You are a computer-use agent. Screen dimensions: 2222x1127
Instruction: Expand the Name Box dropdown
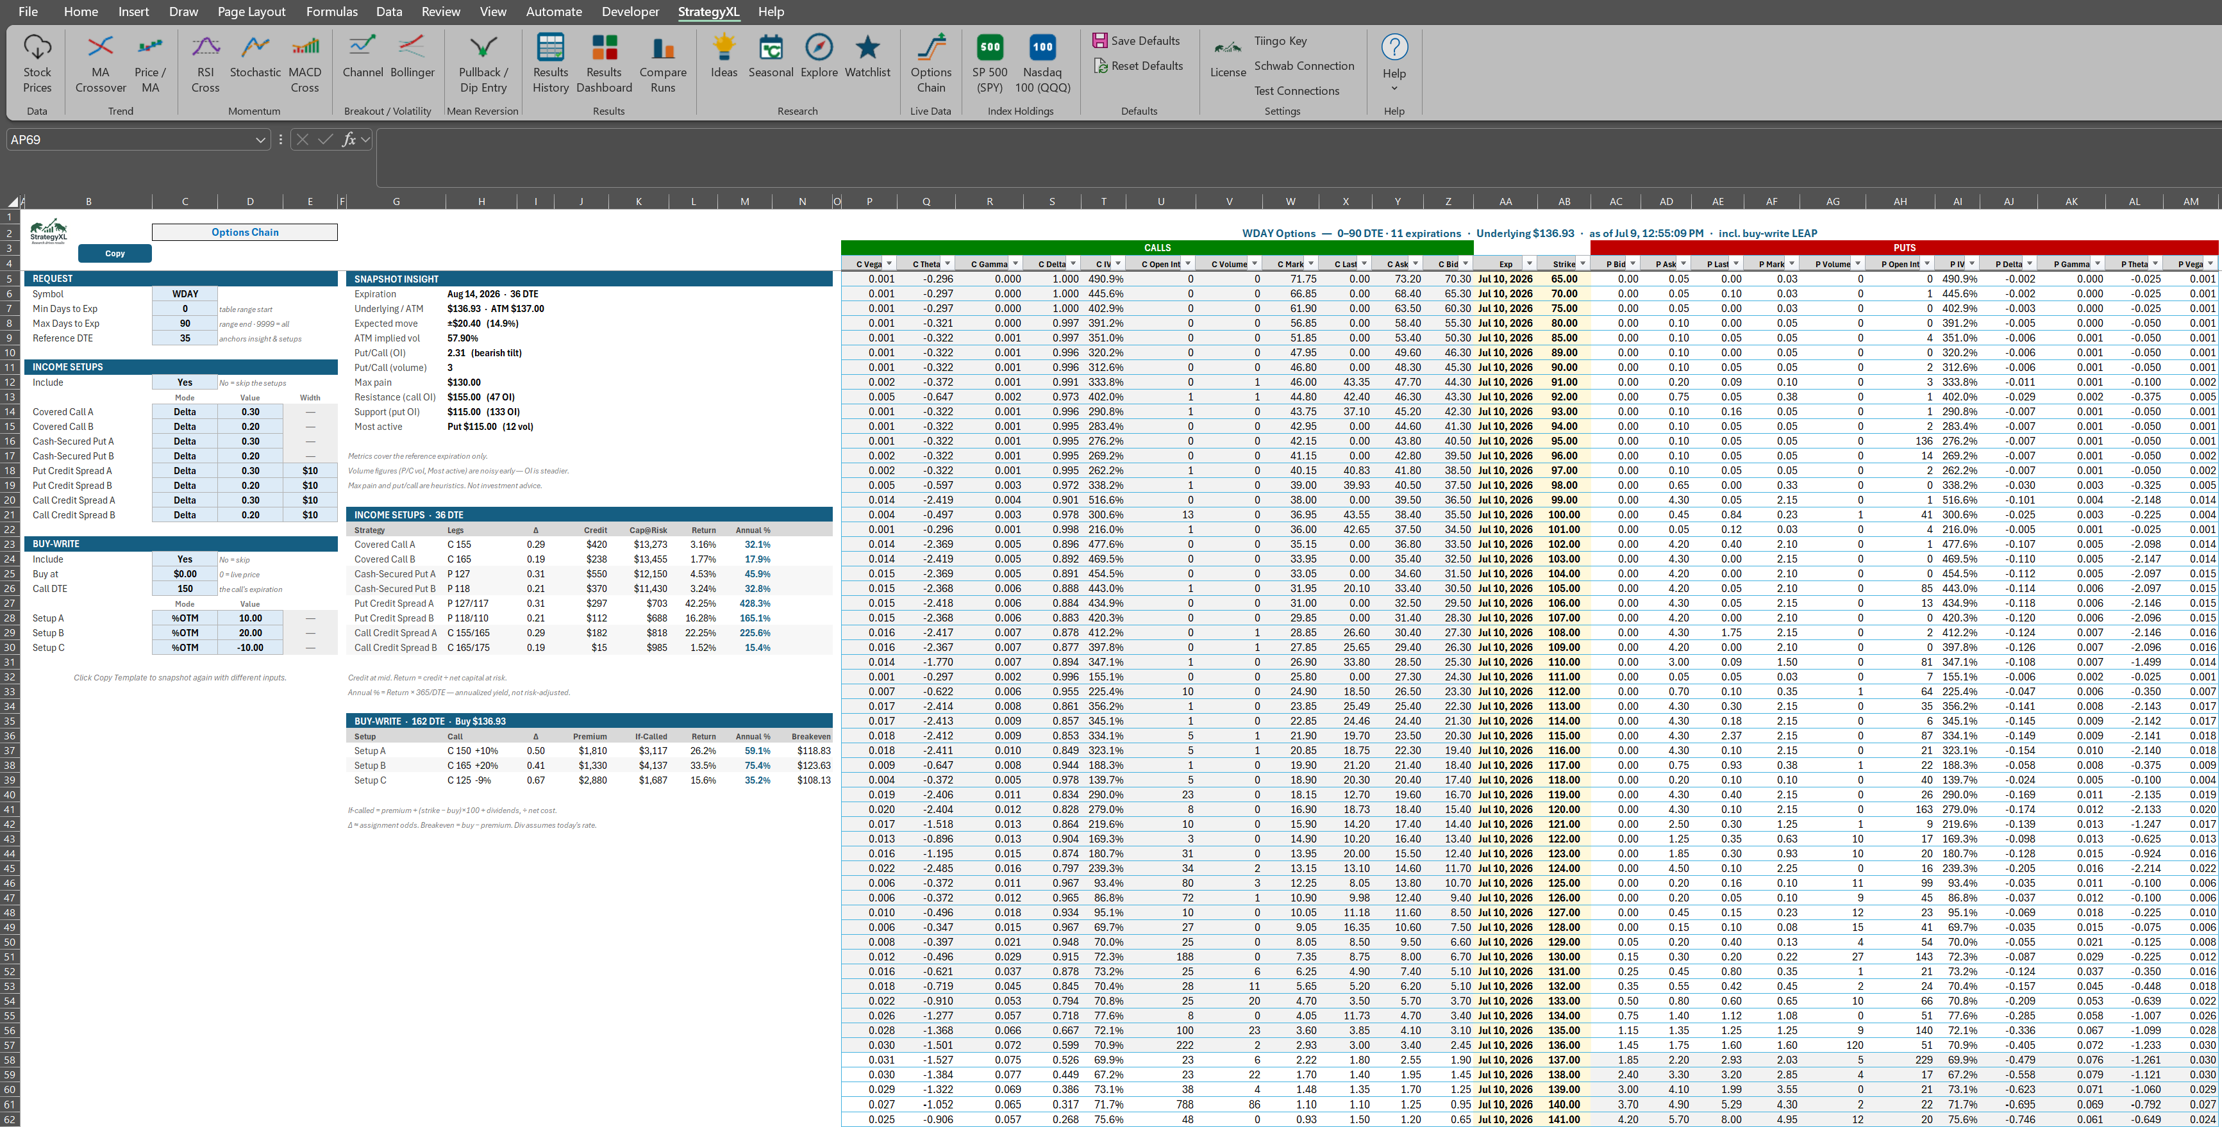[260, 140]
